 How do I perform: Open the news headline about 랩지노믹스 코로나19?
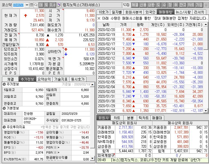tap(156, 160)
